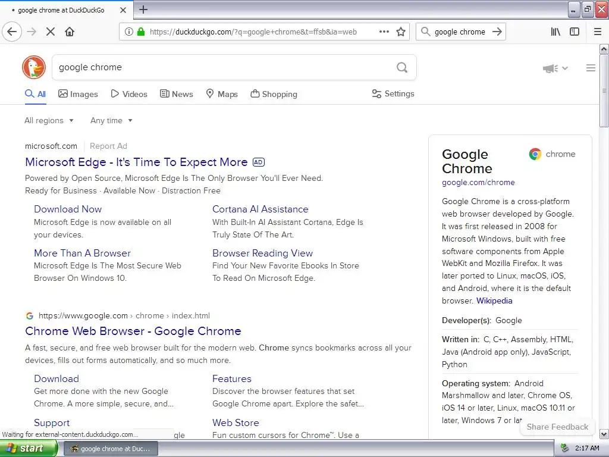Open the Library bookmarks icon

[x=555, y=32]
